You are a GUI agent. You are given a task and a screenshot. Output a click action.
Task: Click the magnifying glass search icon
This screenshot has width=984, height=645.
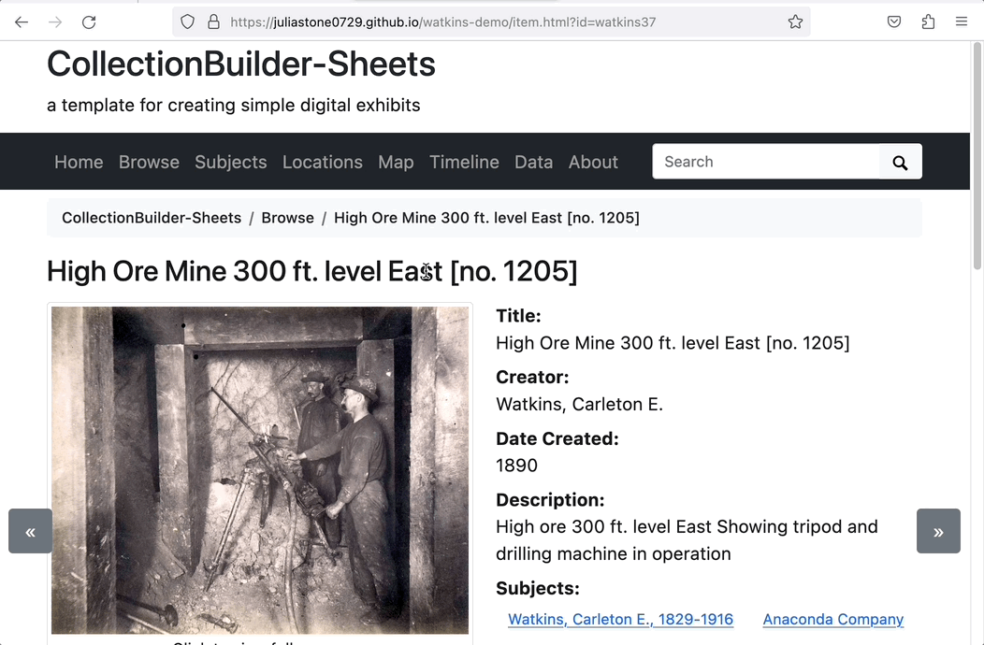tap(899, 161)
